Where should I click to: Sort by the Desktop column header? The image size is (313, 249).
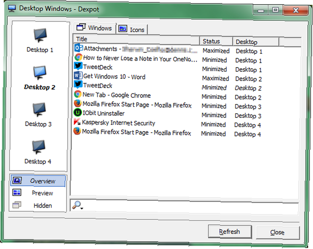click(256, 42)
